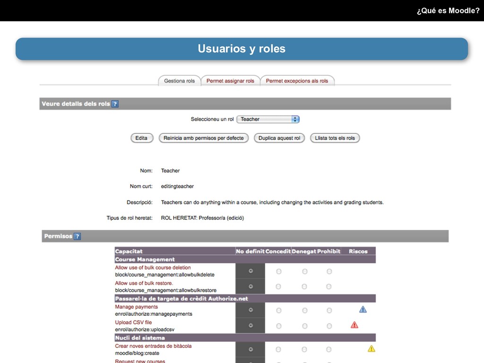Select Prohibit for bulk course deletion
This screenshot has height=363, width=484.
(329, 271)
